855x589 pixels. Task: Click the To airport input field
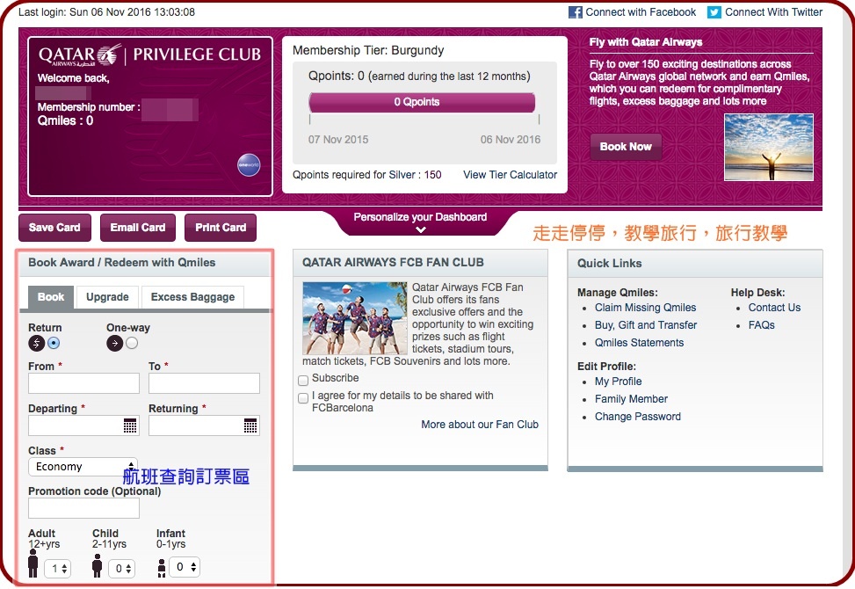(x=204, y=383)
